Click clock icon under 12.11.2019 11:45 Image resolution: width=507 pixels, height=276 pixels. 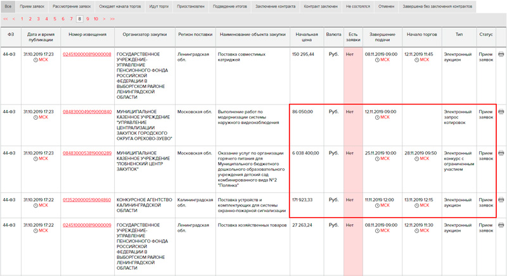(x=416, y=60)
